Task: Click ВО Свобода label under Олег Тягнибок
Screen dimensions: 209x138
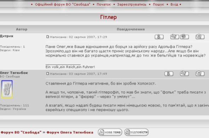Action: 10,77
